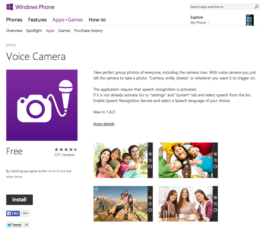Click the Explore label
Screen dimensions: 262x231
tap(197, 17)
